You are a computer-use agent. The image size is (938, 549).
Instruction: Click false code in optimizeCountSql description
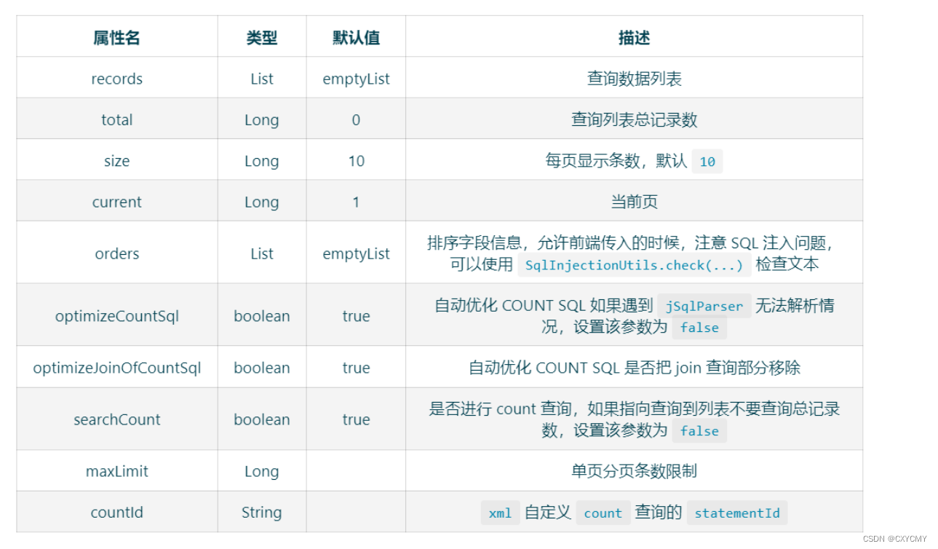point(699,328)
